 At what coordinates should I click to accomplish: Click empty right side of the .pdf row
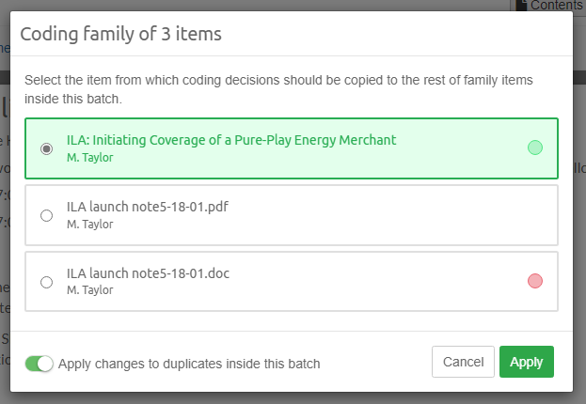point(451,215)
